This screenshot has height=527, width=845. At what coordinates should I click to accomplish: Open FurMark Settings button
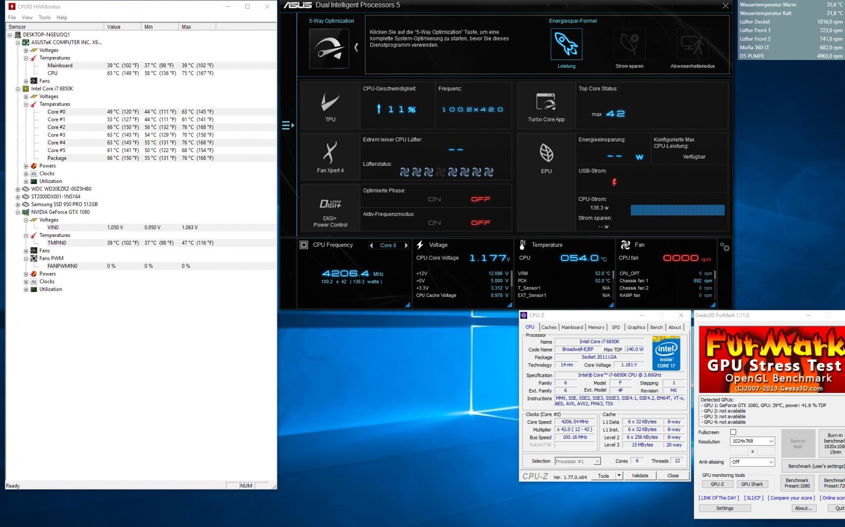724,508
